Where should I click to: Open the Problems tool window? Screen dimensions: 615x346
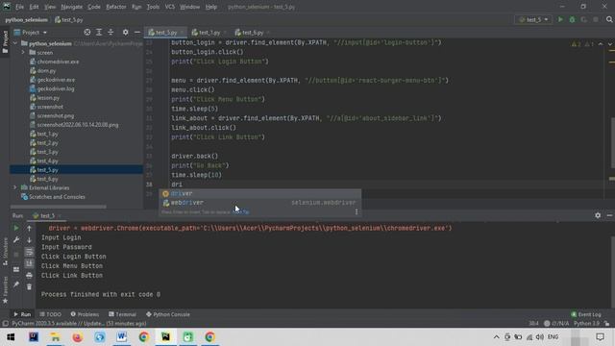point(85,314)
